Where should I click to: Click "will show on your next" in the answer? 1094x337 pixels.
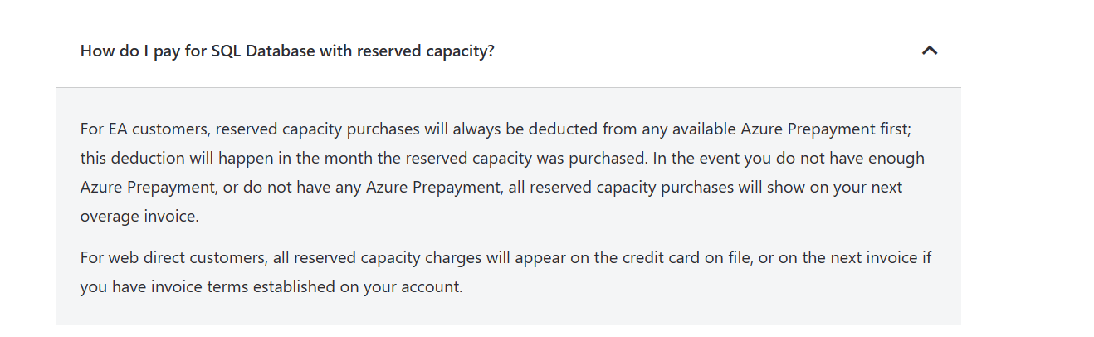[x=820, y=187]
